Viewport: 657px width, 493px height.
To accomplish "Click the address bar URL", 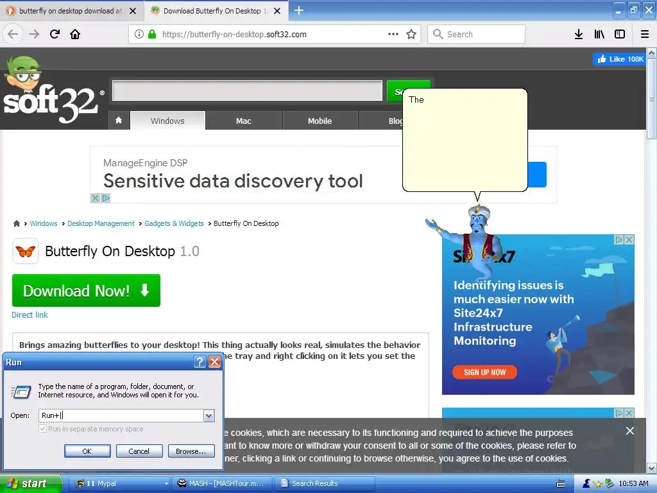I will coord(234,35).
